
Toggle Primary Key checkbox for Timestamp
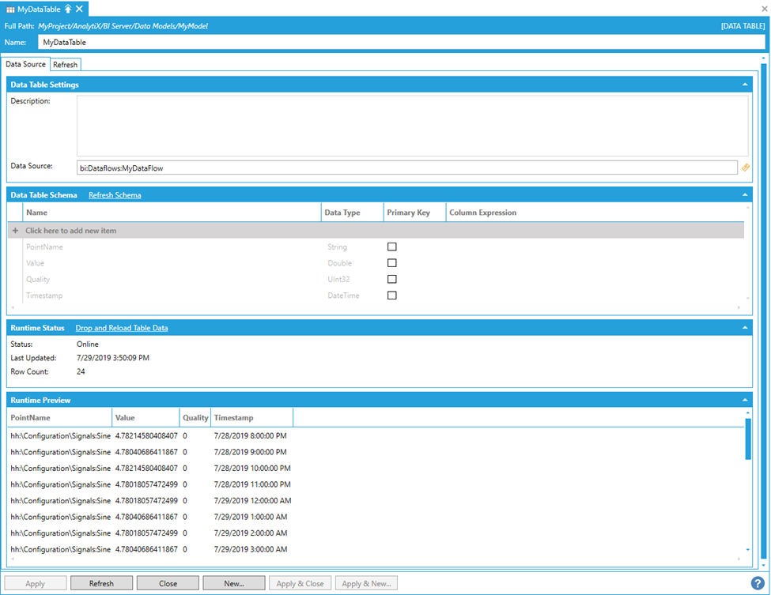pyautogui.click(x=391, y=296)
